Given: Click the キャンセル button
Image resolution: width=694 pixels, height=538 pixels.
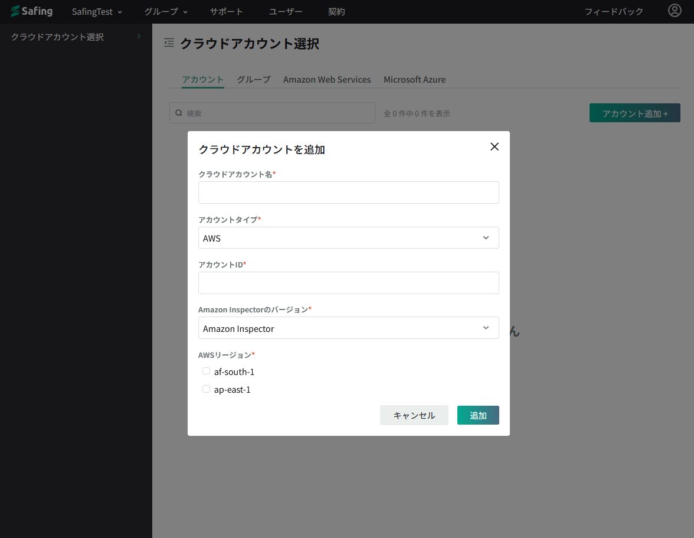Looking at the screenshot, I should pos(414,415).
